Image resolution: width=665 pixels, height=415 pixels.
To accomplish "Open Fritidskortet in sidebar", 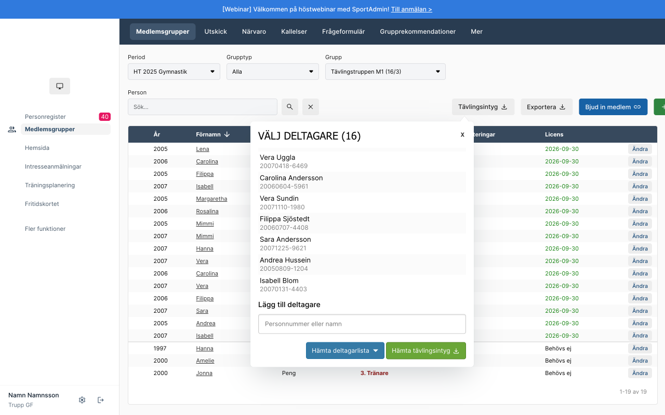I will point(42,204).
